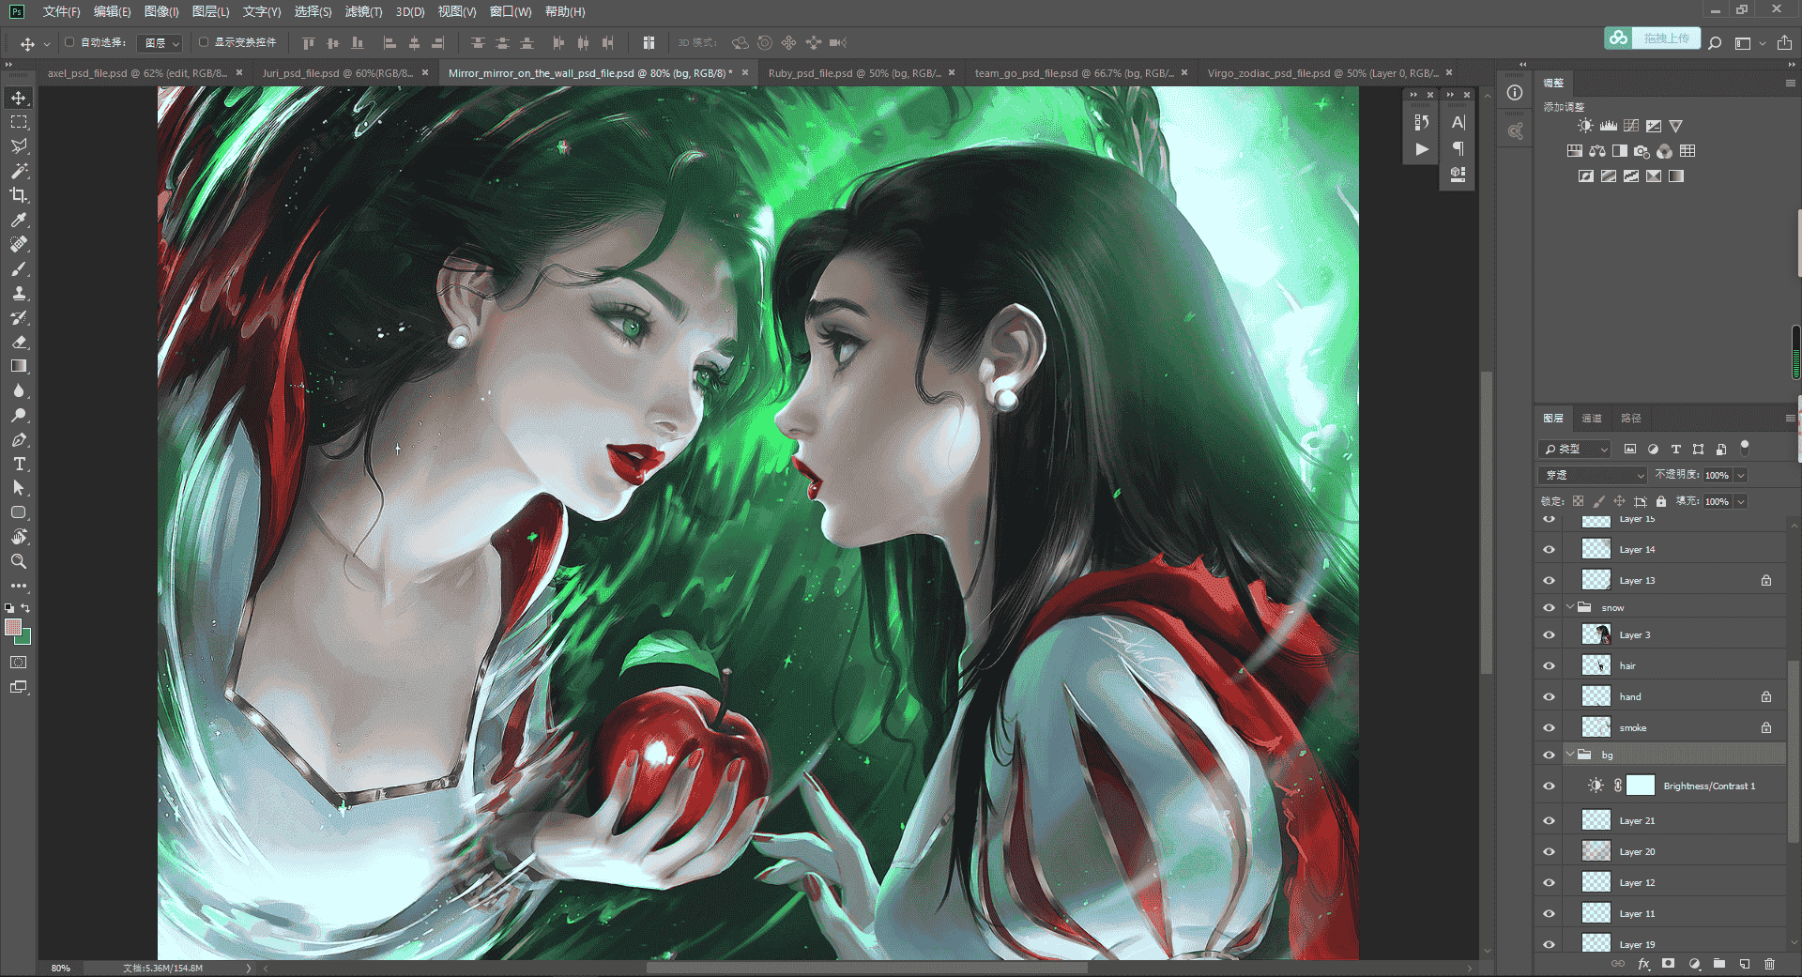Select the Move tool in the toolbar
Viewport: 1802px width, 977px height.
(19, 98)
